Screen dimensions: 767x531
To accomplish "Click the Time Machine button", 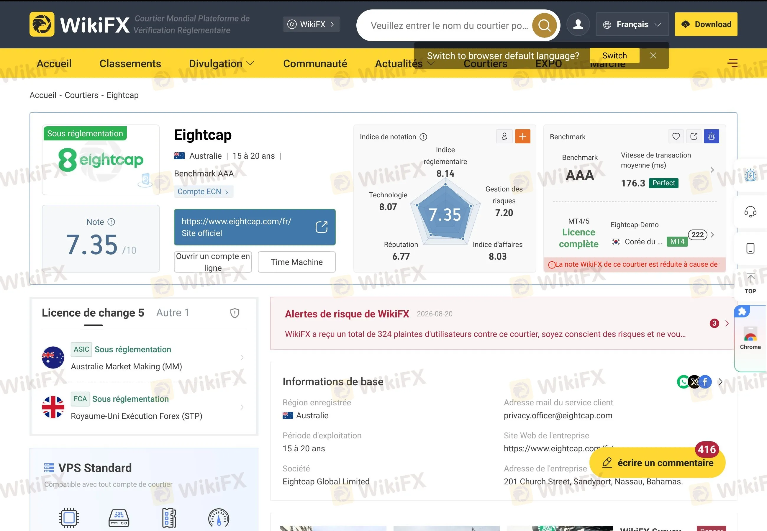I will (297, 262).
